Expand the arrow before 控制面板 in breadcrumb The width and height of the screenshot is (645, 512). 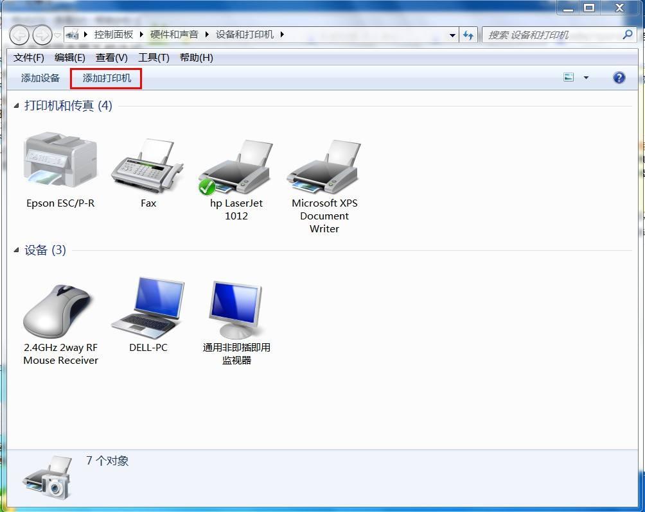tap(85, 35)
